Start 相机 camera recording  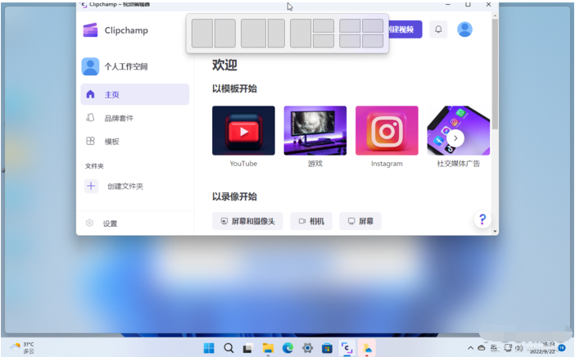[311, 221]
